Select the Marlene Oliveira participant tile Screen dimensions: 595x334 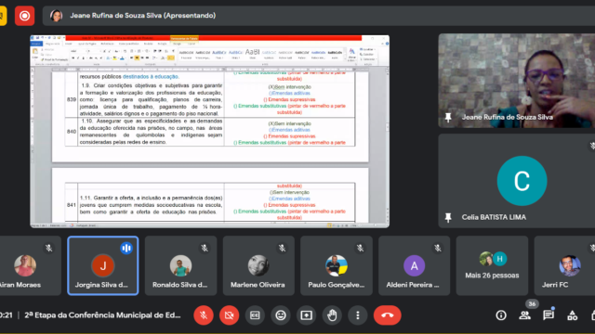coord(258,265)
